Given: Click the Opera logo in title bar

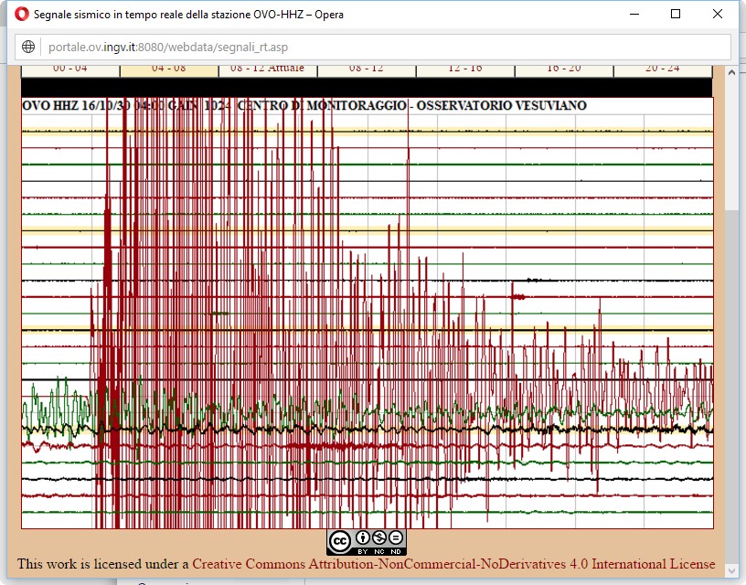Looking at the screenshot, I should (x=21, y=15).
